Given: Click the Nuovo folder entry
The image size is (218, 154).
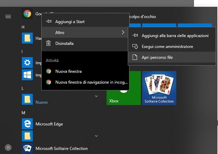Looking at the screenshot, I should 41,102.
